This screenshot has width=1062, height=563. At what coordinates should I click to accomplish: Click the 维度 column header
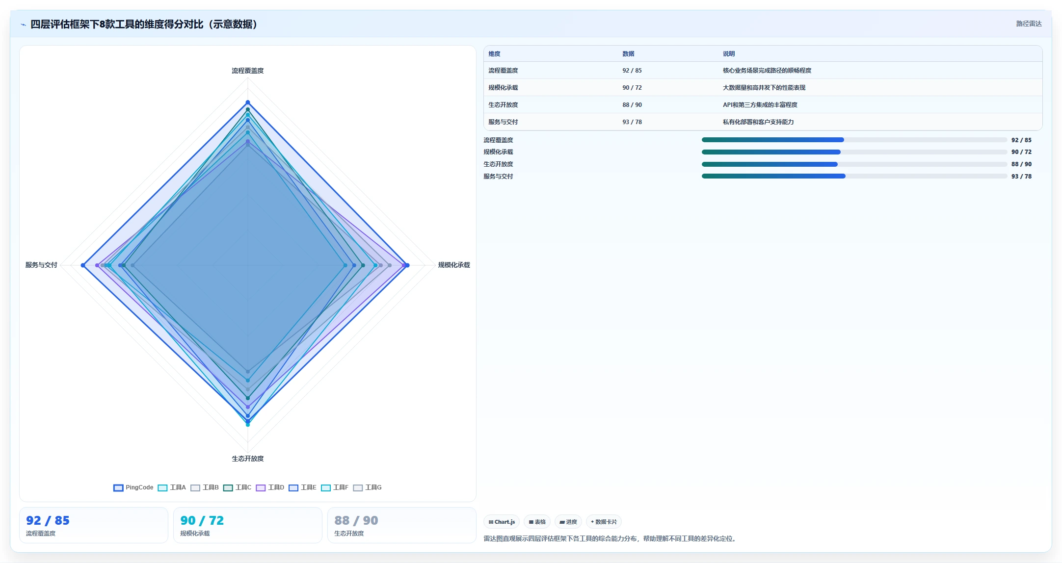tap(494, 54)
